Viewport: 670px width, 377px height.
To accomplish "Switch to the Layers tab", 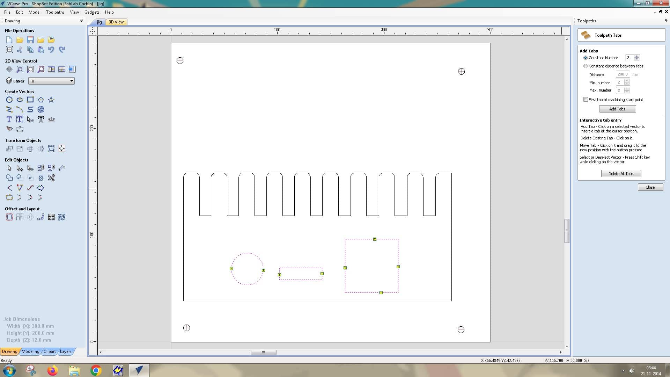I will tap(66, 351).
